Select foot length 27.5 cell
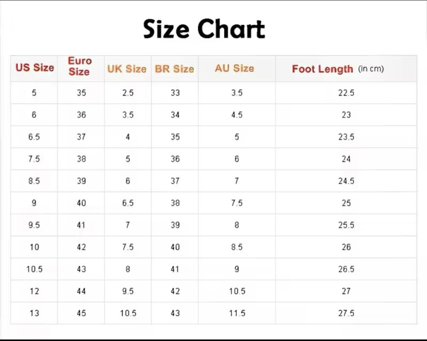The height and width of the screenshot is (341, 427). pos(346,313)
